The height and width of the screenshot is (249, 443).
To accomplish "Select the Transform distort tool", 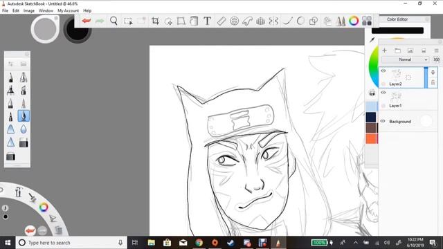I will coord(181,21).
